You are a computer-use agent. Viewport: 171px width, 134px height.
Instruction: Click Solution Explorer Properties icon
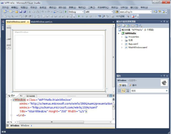[119, 26]
